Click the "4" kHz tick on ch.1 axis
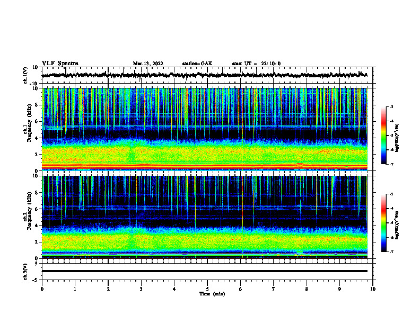Viewport: 420px width, 324px height. tap(37, 138)
